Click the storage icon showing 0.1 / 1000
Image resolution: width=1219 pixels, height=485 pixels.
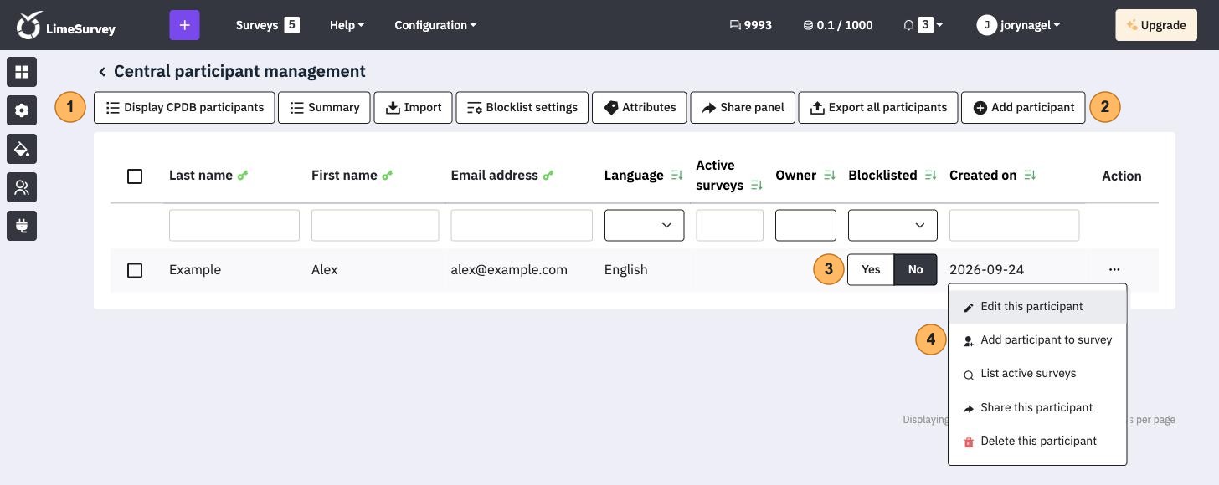click(808, 25)
